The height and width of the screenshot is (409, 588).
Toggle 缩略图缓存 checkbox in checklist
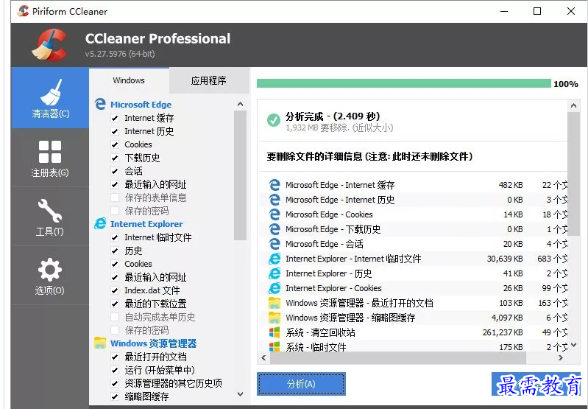115,396
